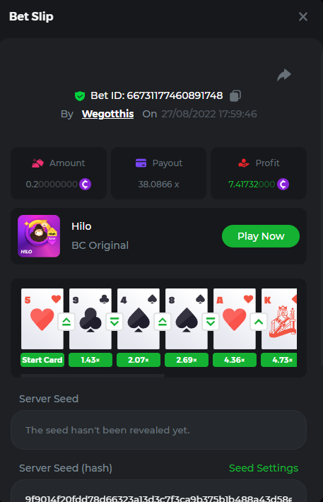The width and height of the screenshot is (323, 502).
Task: Click the green verified shield icon
Action: [x=80, y=95]
